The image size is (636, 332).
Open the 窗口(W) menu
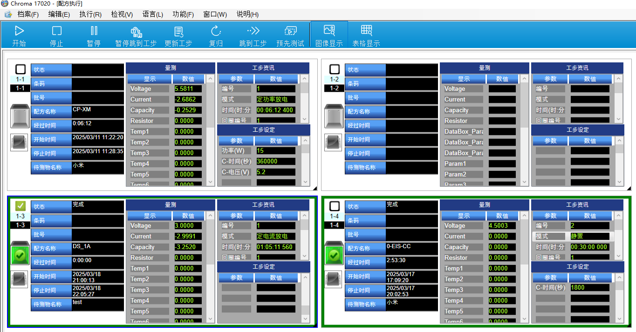[x=215, y=14]
